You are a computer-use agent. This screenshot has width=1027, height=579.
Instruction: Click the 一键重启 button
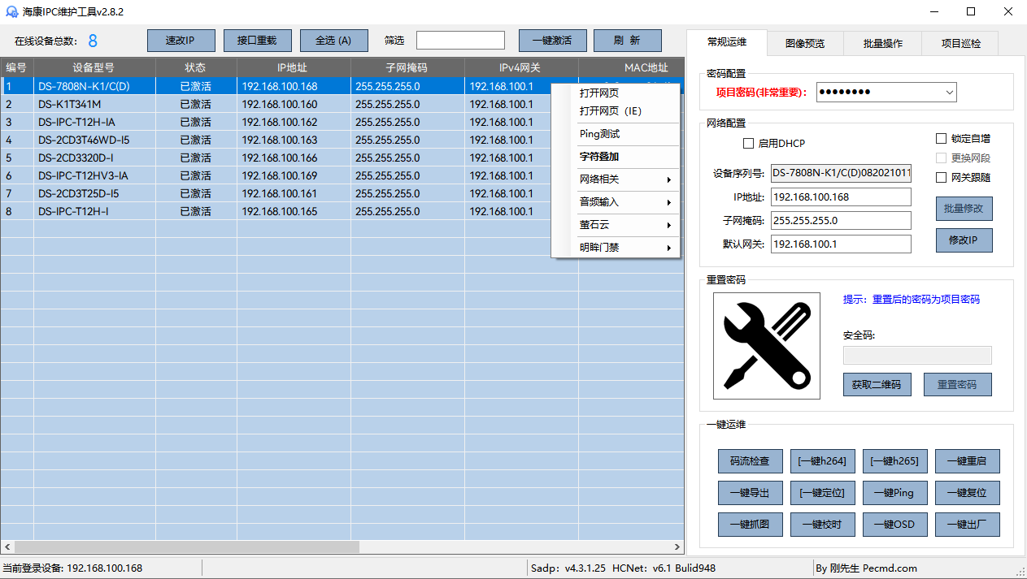click(967, 461)
